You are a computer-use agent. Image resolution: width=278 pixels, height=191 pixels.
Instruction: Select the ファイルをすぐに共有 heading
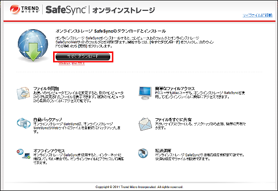coord(173,120)
